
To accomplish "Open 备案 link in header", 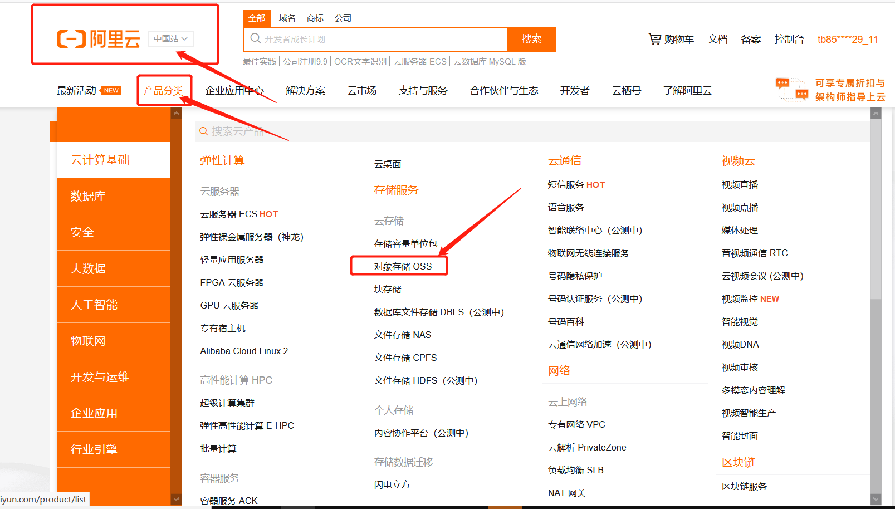I will point(751,40).
